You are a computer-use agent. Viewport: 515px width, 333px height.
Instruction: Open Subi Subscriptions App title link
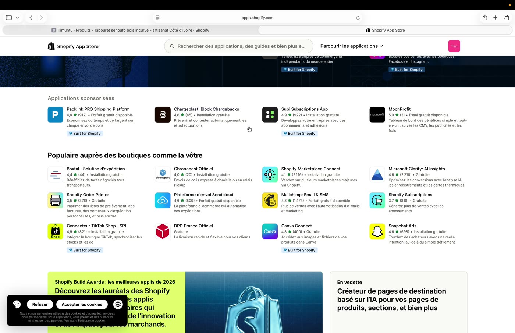[x=305, y=109]
